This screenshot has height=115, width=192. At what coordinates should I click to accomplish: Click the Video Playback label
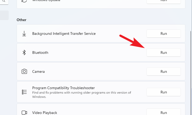45,113
